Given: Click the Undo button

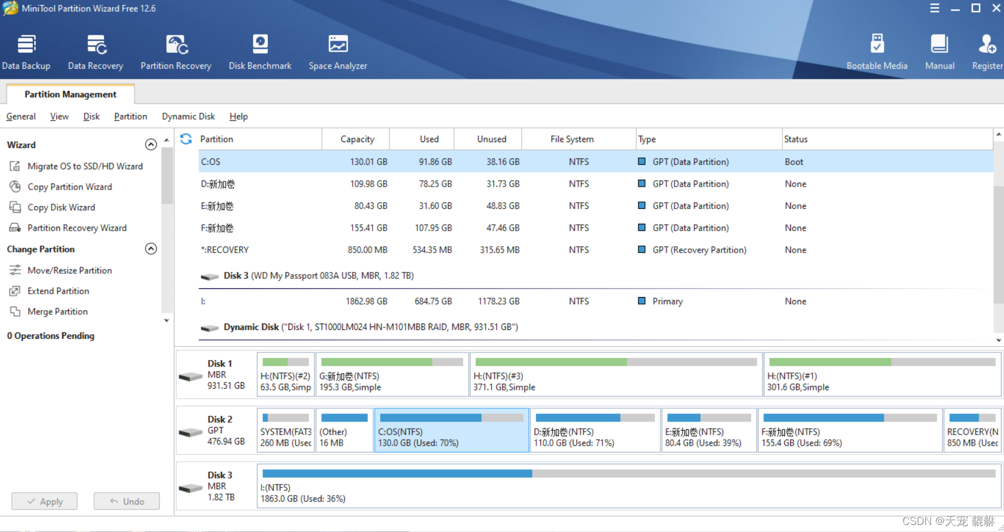Looking at the screenshot, I should (x=127, y=501).
